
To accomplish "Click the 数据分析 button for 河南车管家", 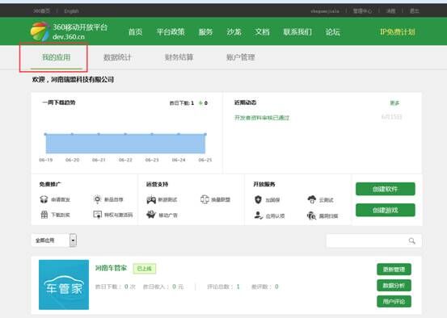I will point(394,286).
